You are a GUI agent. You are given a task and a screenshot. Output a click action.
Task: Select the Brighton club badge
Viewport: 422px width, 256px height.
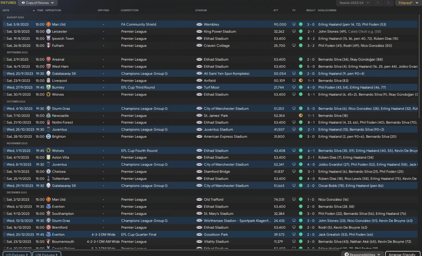(x=48, y=136)
